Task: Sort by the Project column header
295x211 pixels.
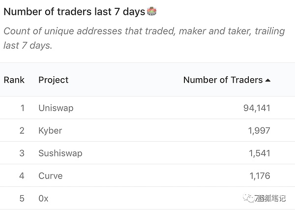Action: (x=53, y=80)
